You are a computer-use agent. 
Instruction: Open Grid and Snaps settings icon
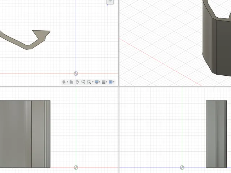tap(104, 82)
